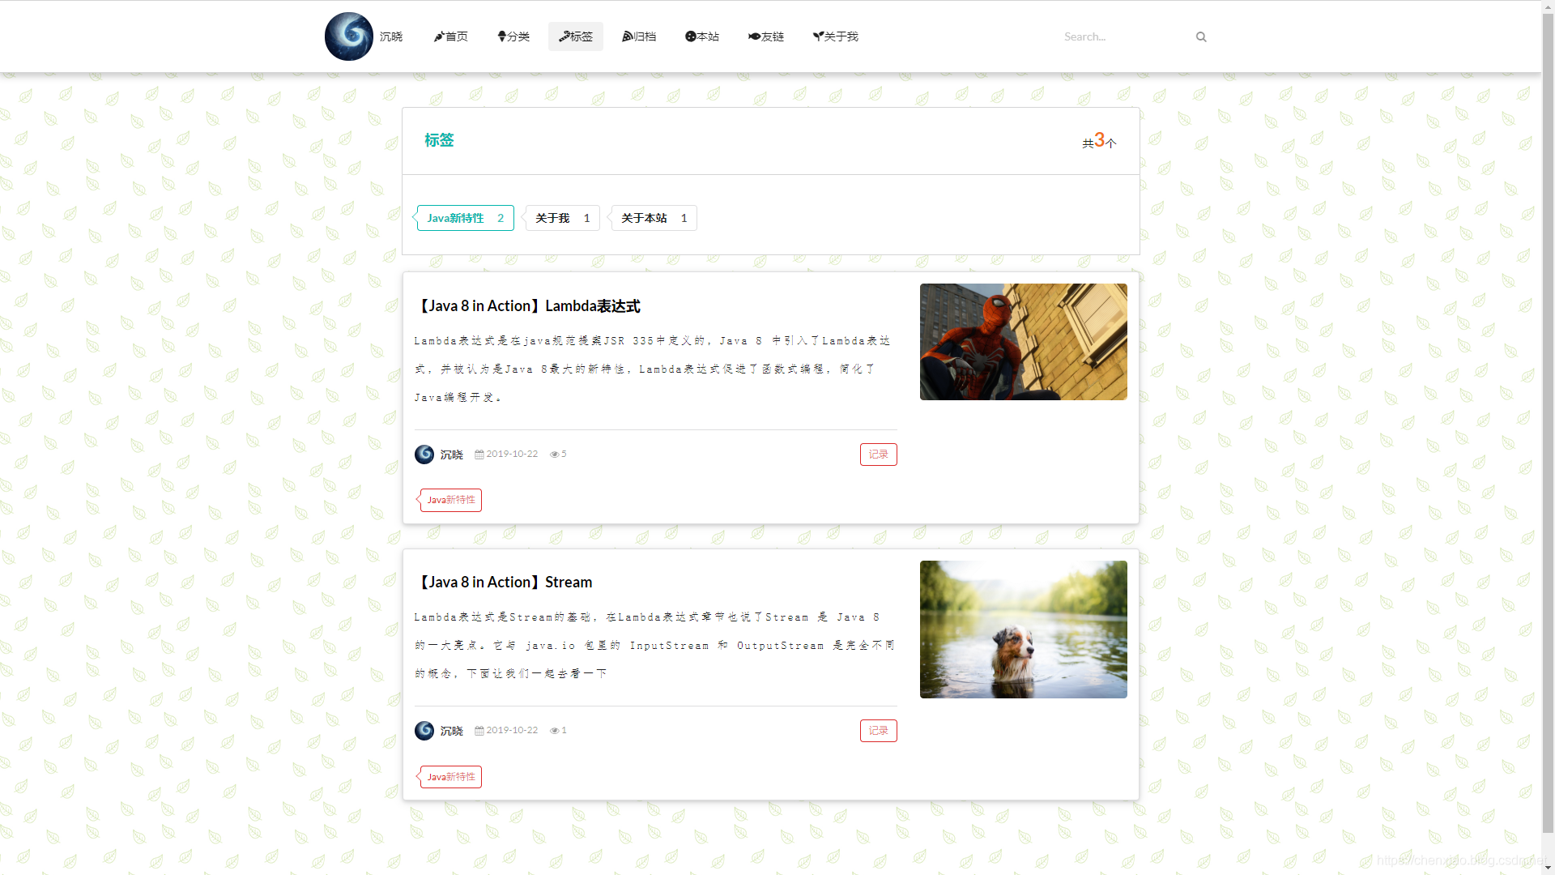
Task: Click the 本站 site icon in navigation
Action: click(690, 36)
